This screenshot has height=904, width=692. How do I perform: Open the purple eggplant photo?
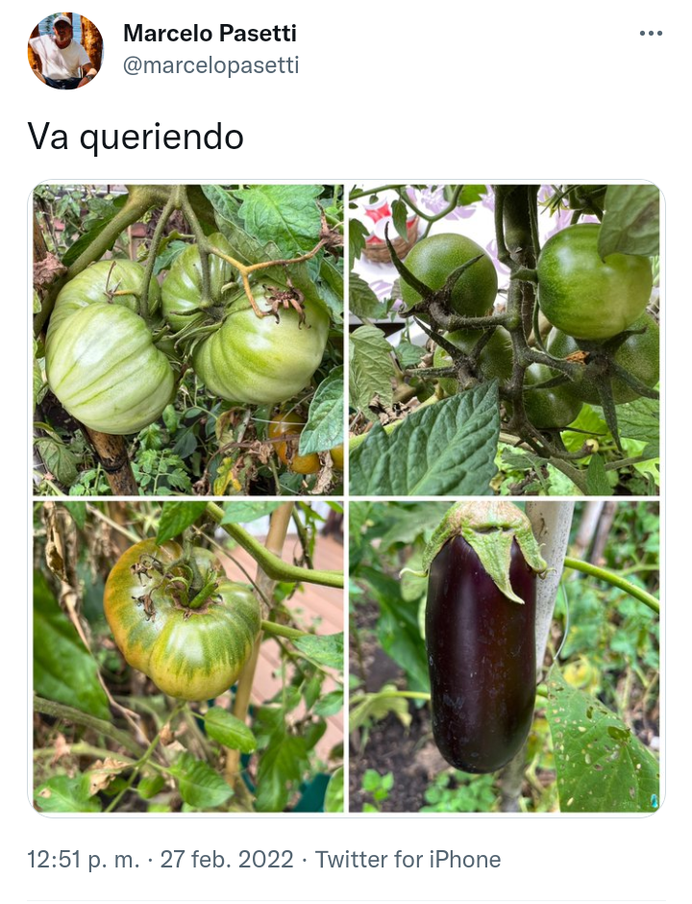click(505, 657)
